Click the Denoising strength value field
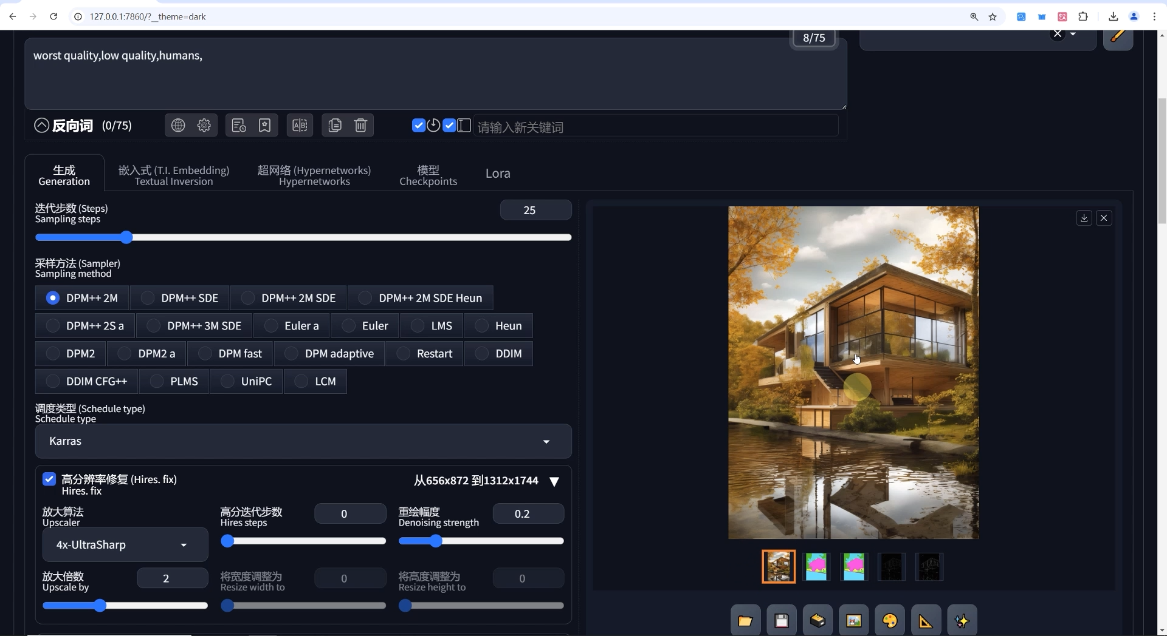Screen dimensions: 1167x636 [528, 514]
